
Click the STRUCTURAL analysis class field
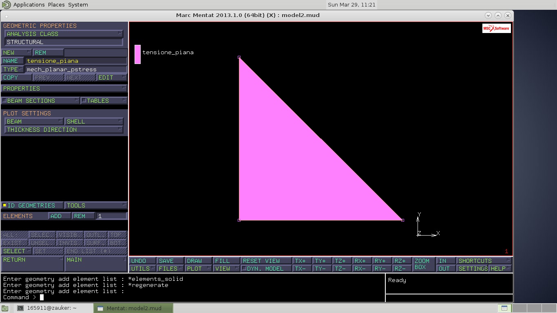point(64,42)
